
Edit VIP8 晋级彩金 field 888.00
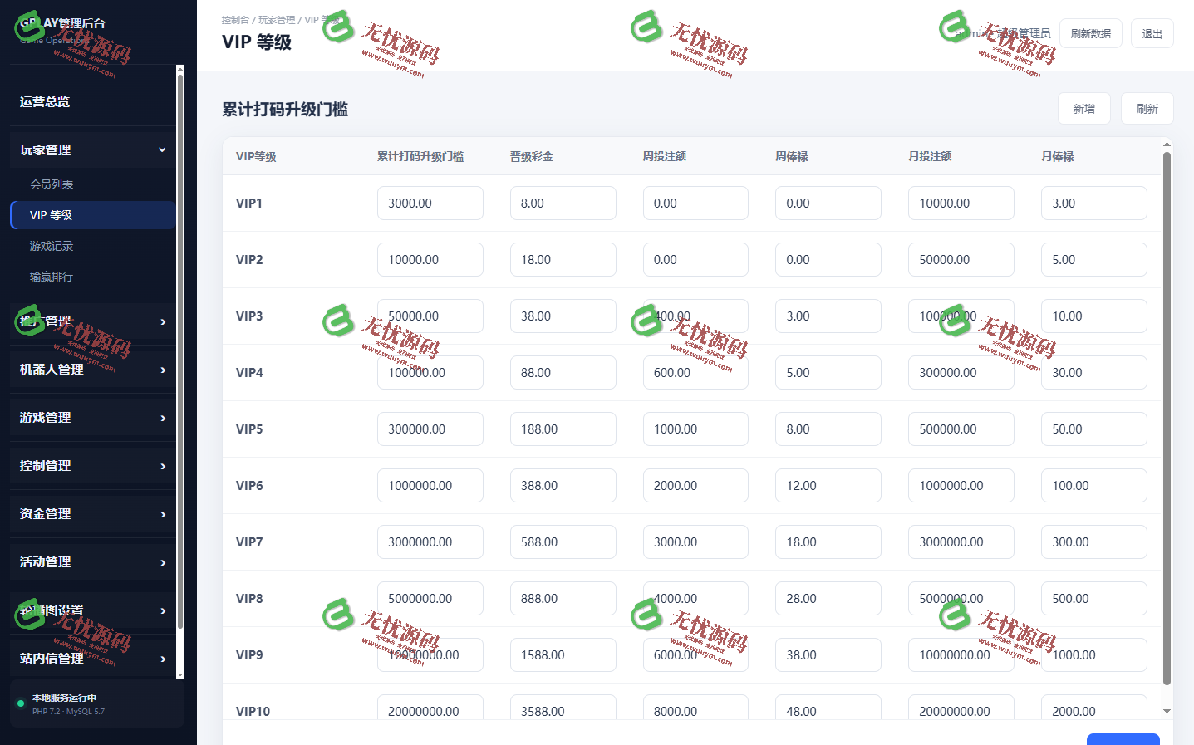point(563,598)
